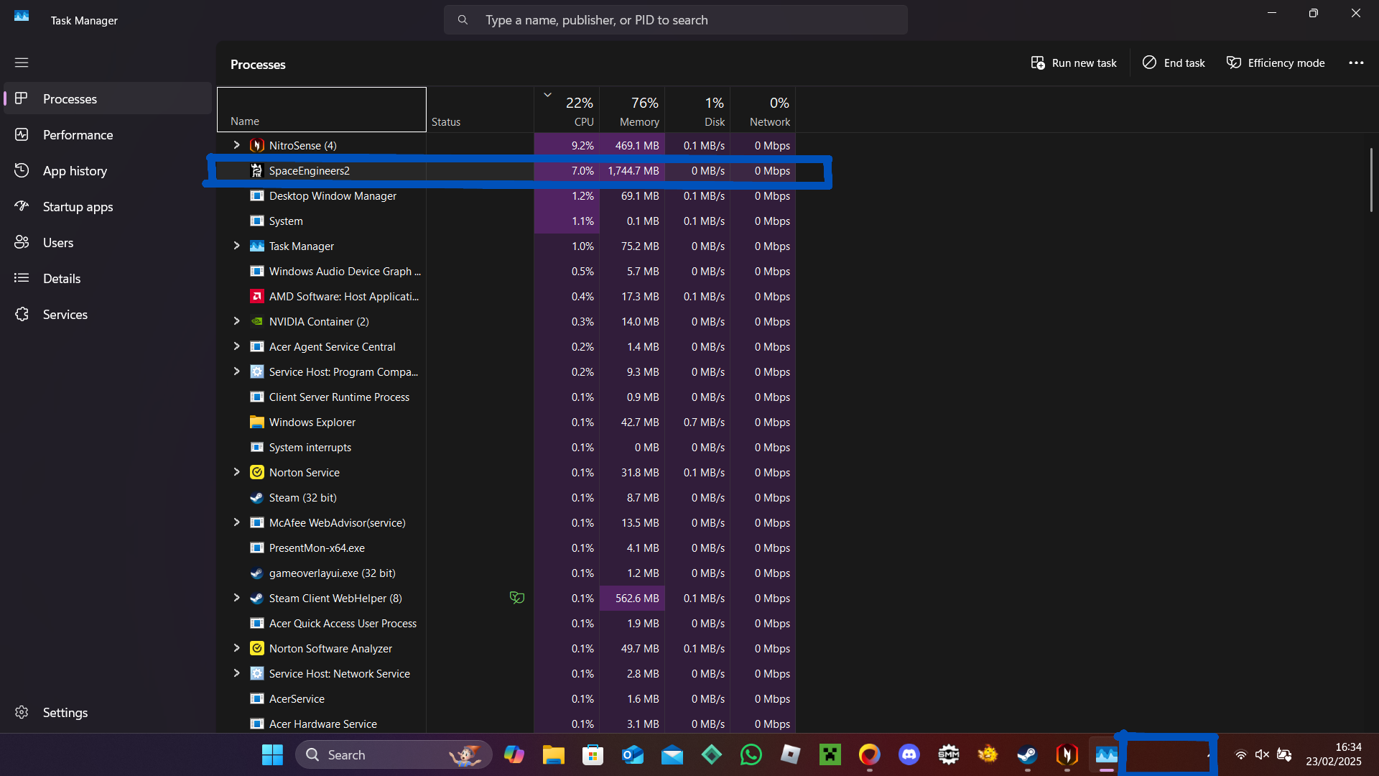Open Discord from the taskbar
Screen dimensions: 1379x776
point(909,754)
